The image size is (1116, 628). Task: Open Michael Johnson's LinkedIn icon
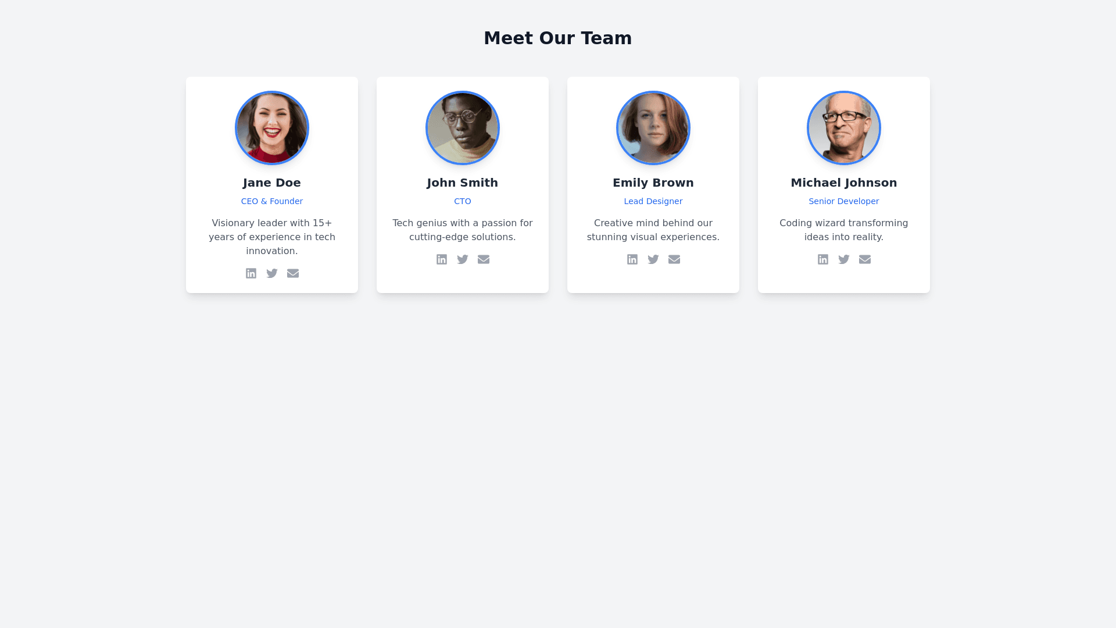click(823, 259)
